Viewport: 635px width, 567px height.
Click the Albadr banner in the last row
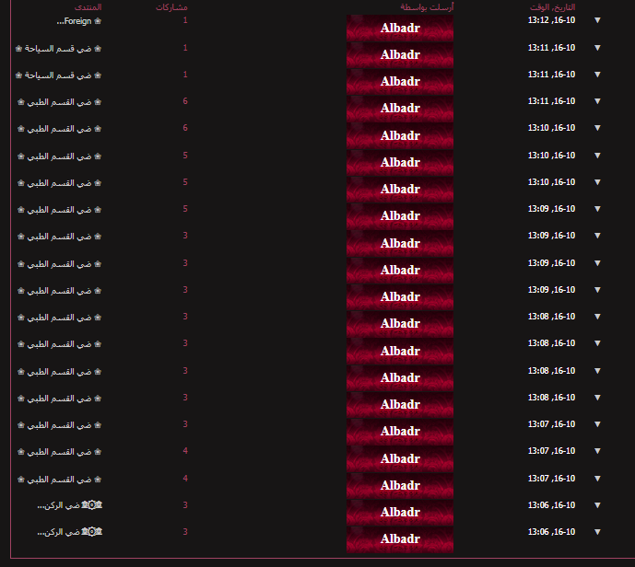(400, 539)
